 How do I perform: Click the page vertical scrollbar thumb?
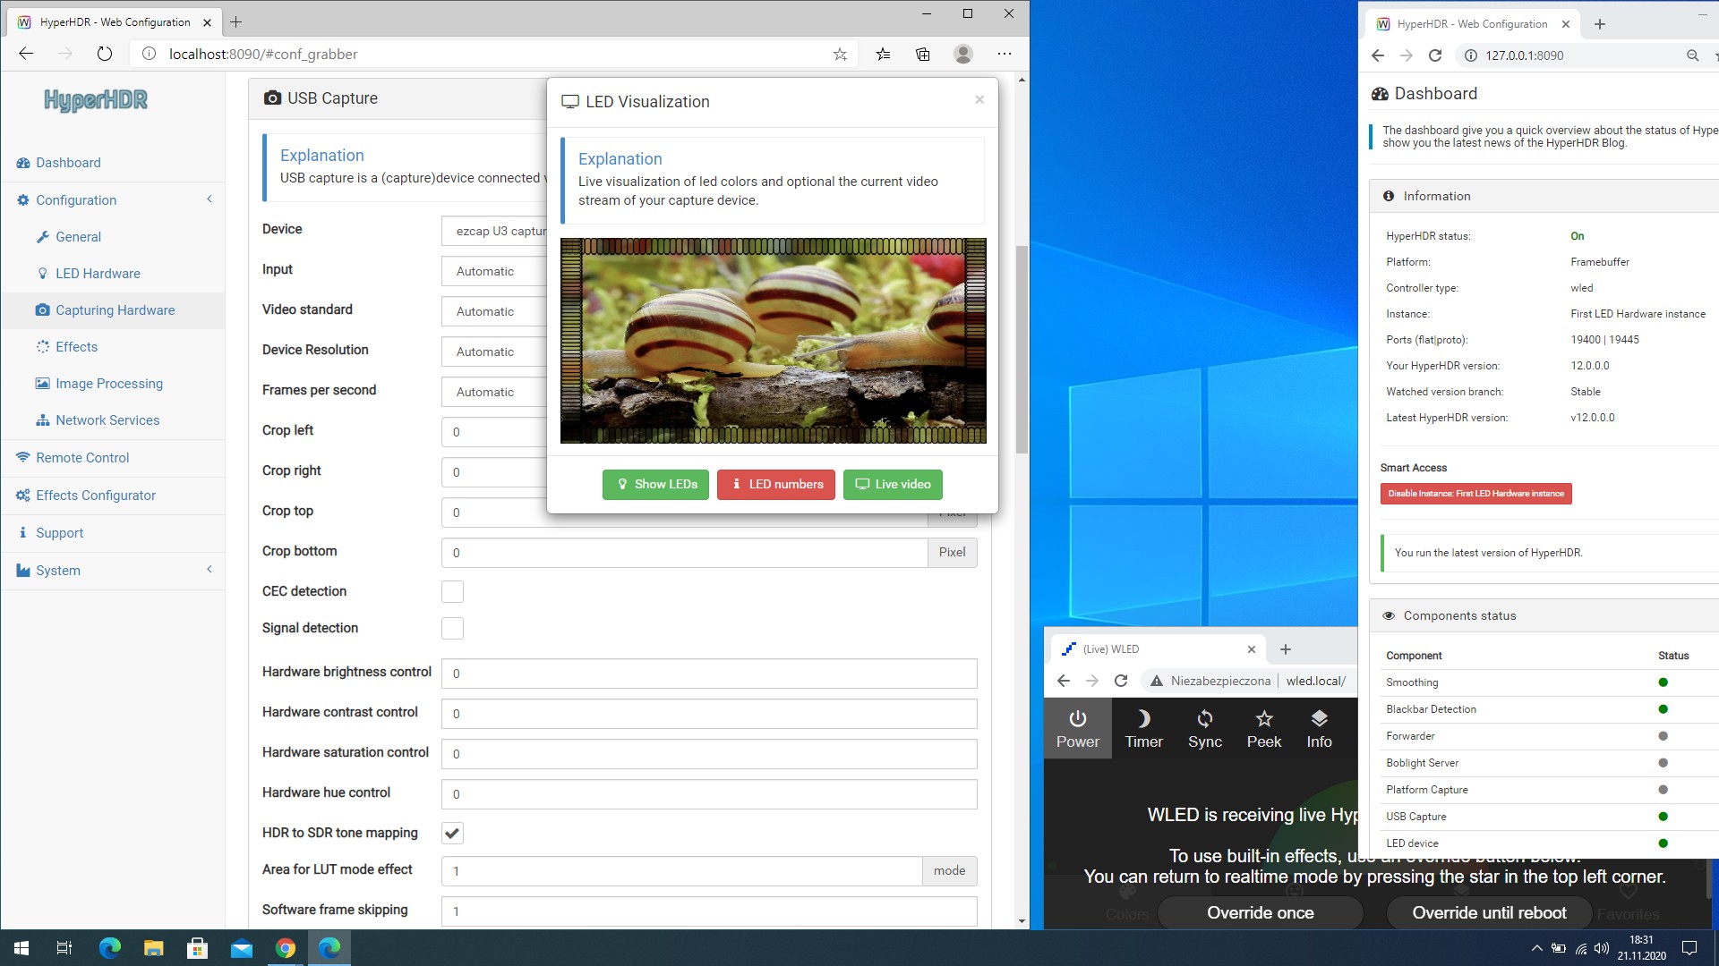(1022, 349)
